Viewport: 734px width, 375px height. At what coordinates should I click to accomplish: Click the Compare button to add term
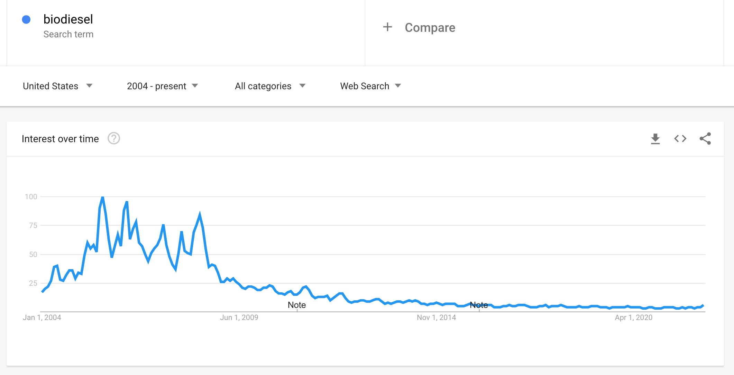pyautogui.click(x=430, y=28)
